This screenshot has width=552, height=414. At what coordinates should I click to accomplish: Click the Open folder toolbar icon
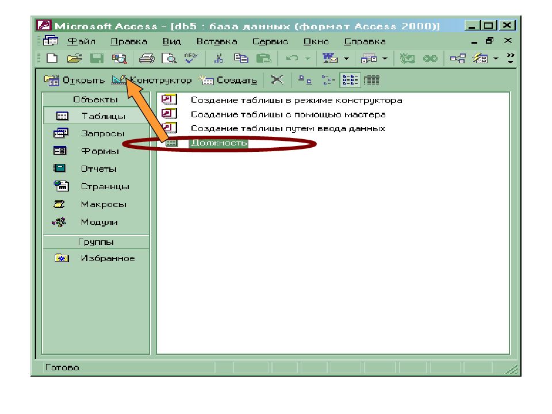[74, 58]
